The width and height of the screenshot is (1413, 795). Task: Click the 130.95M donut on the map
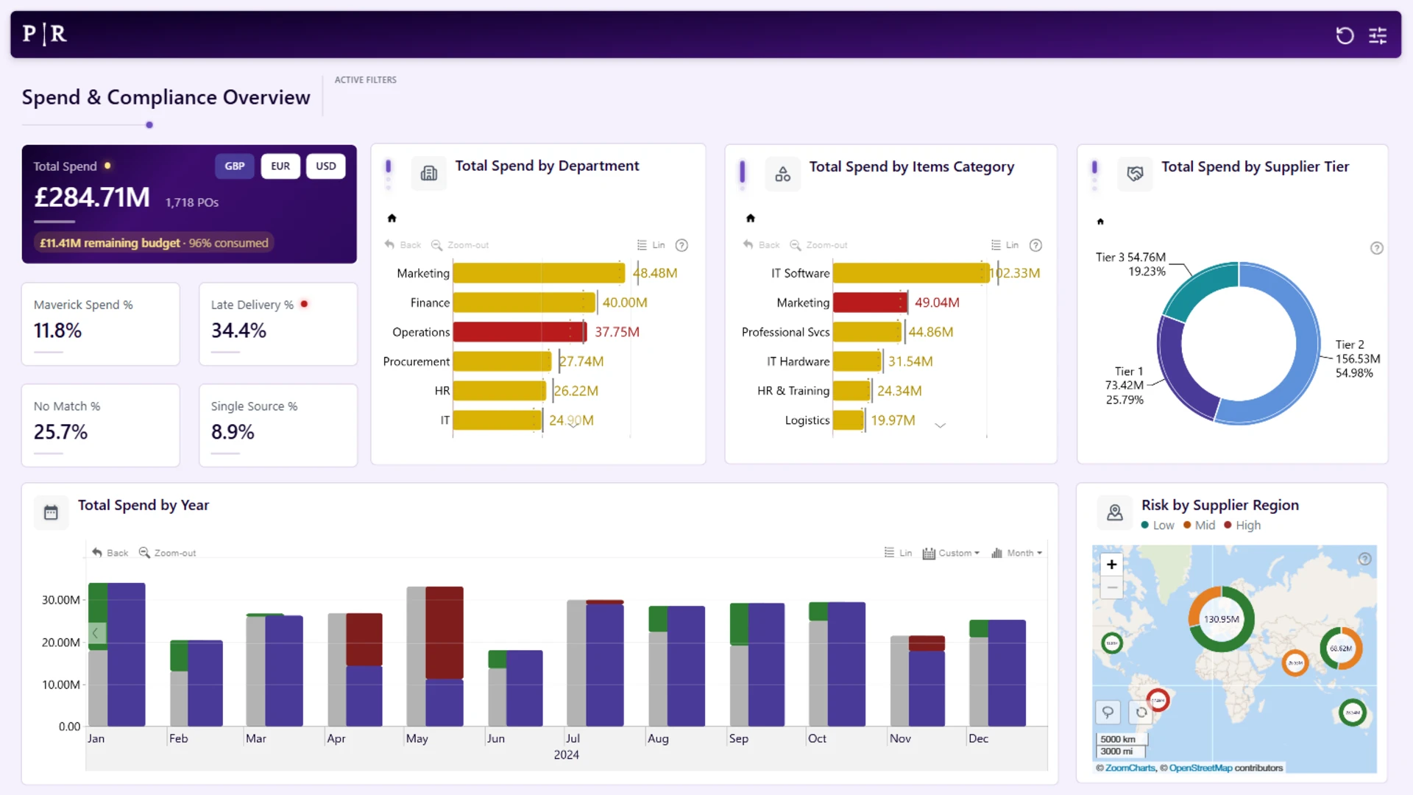point(1222,619)
